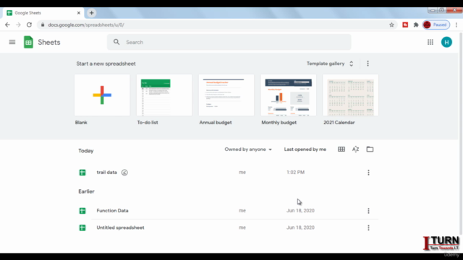
Task: View site info lock icon
Action: pos(43,25)
